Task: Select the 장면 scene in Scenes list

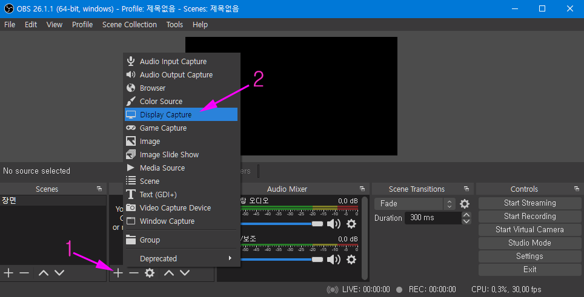Action: [x=53, y=201]
